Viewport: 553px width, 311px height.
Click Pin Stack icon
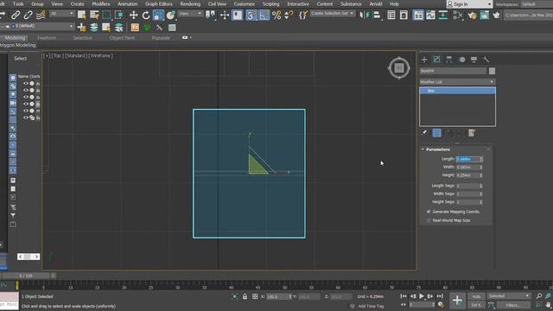coord(424,133)
